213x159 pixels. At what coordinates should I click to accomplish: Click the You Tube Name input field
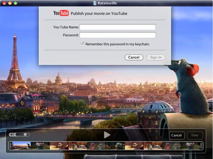[x=118, y=27]
